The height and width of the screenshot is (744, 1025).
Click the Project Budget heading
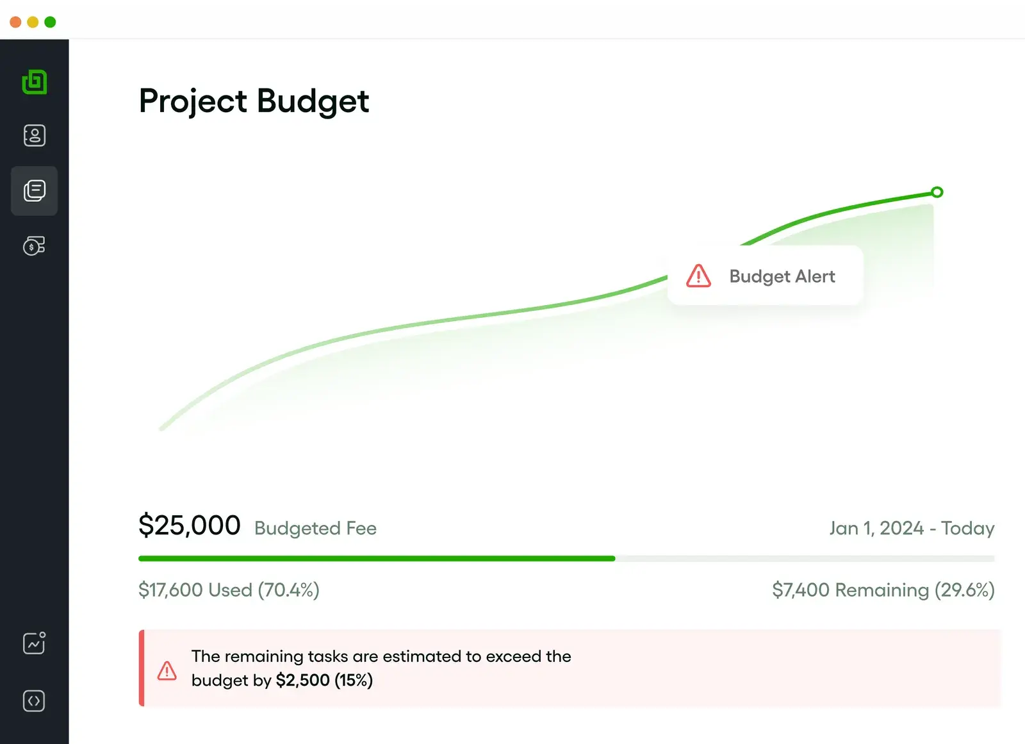point(254,101)
